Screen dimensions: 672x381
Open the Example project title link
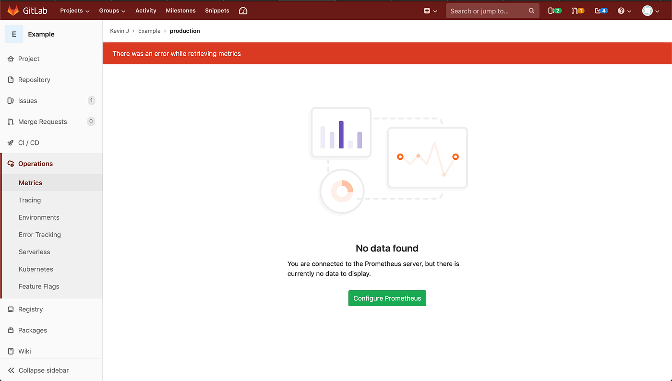point(41,34)
